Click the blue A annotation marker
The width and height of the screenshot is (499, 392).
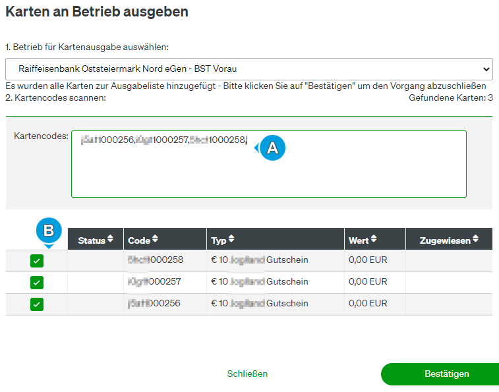pos(272,148)
